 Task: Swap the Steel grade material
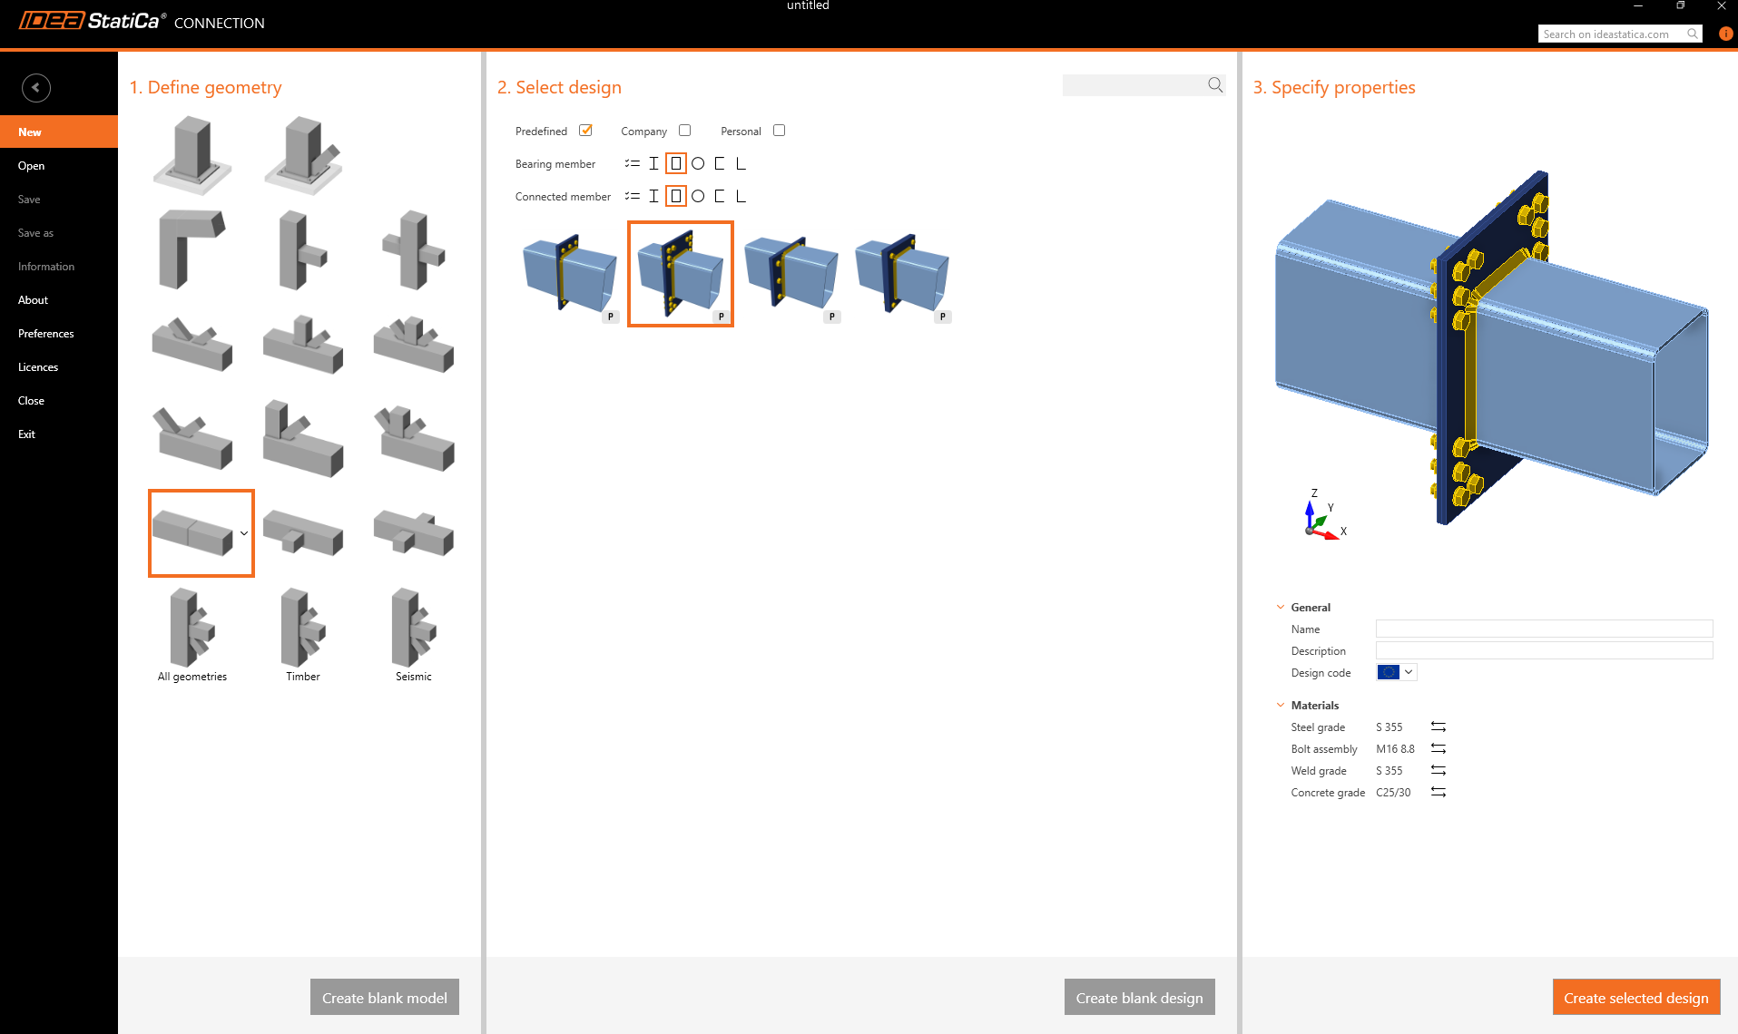coord(1439,727)
